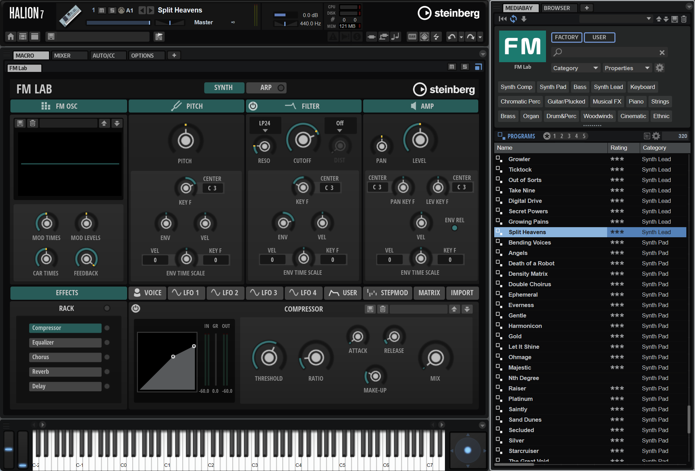
Task: Toggle the Reverb effect on/off dot
Action: (107, 372)
